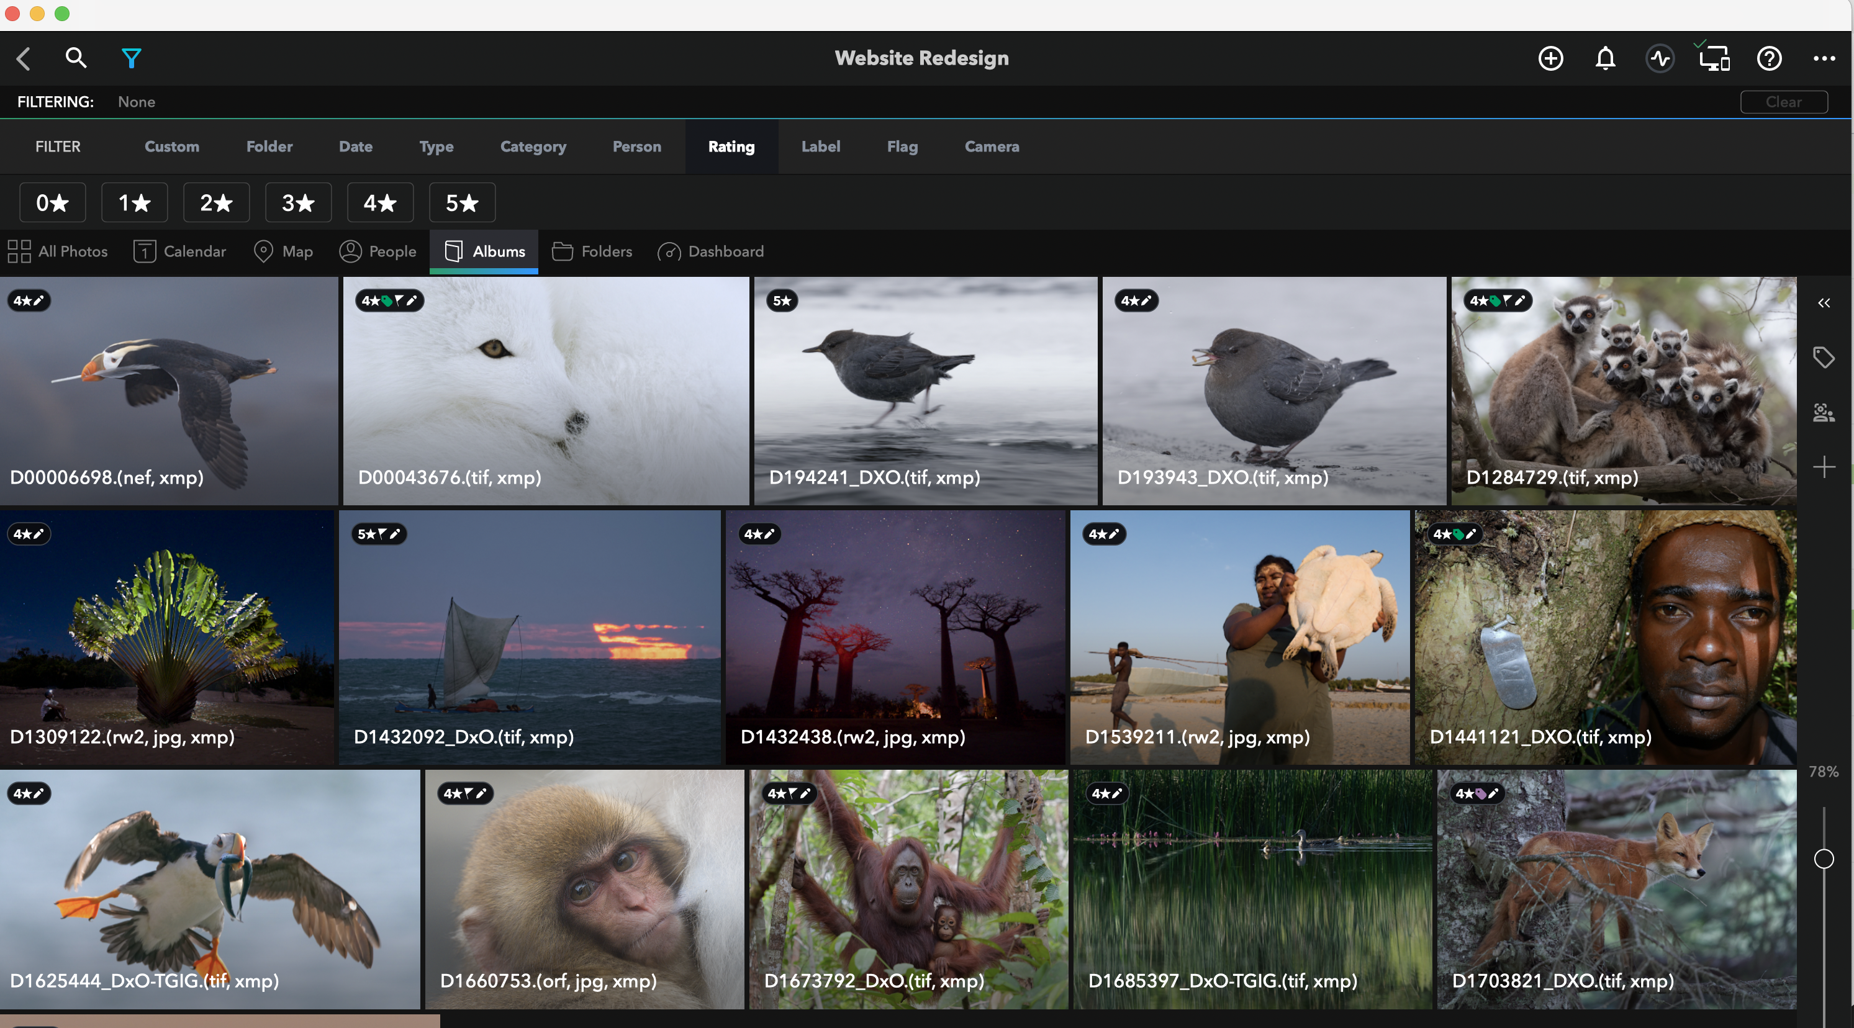Open the three-dot more options menu
Viewport: 1854px width, 1028px height.
(1824, 58)
